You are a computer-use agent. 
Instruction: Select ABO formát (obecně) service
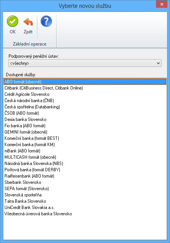tap(85, 82)
